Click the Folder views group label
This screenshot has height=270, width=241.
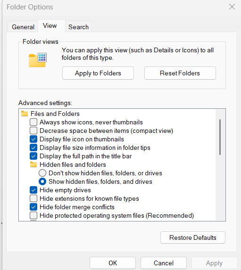tap(41, 41)
